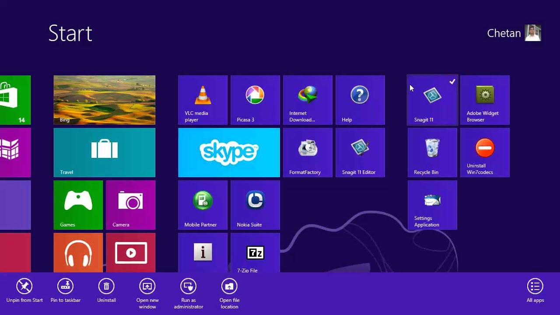Launch Picasa 3 from Start

[x=255, y=100]
